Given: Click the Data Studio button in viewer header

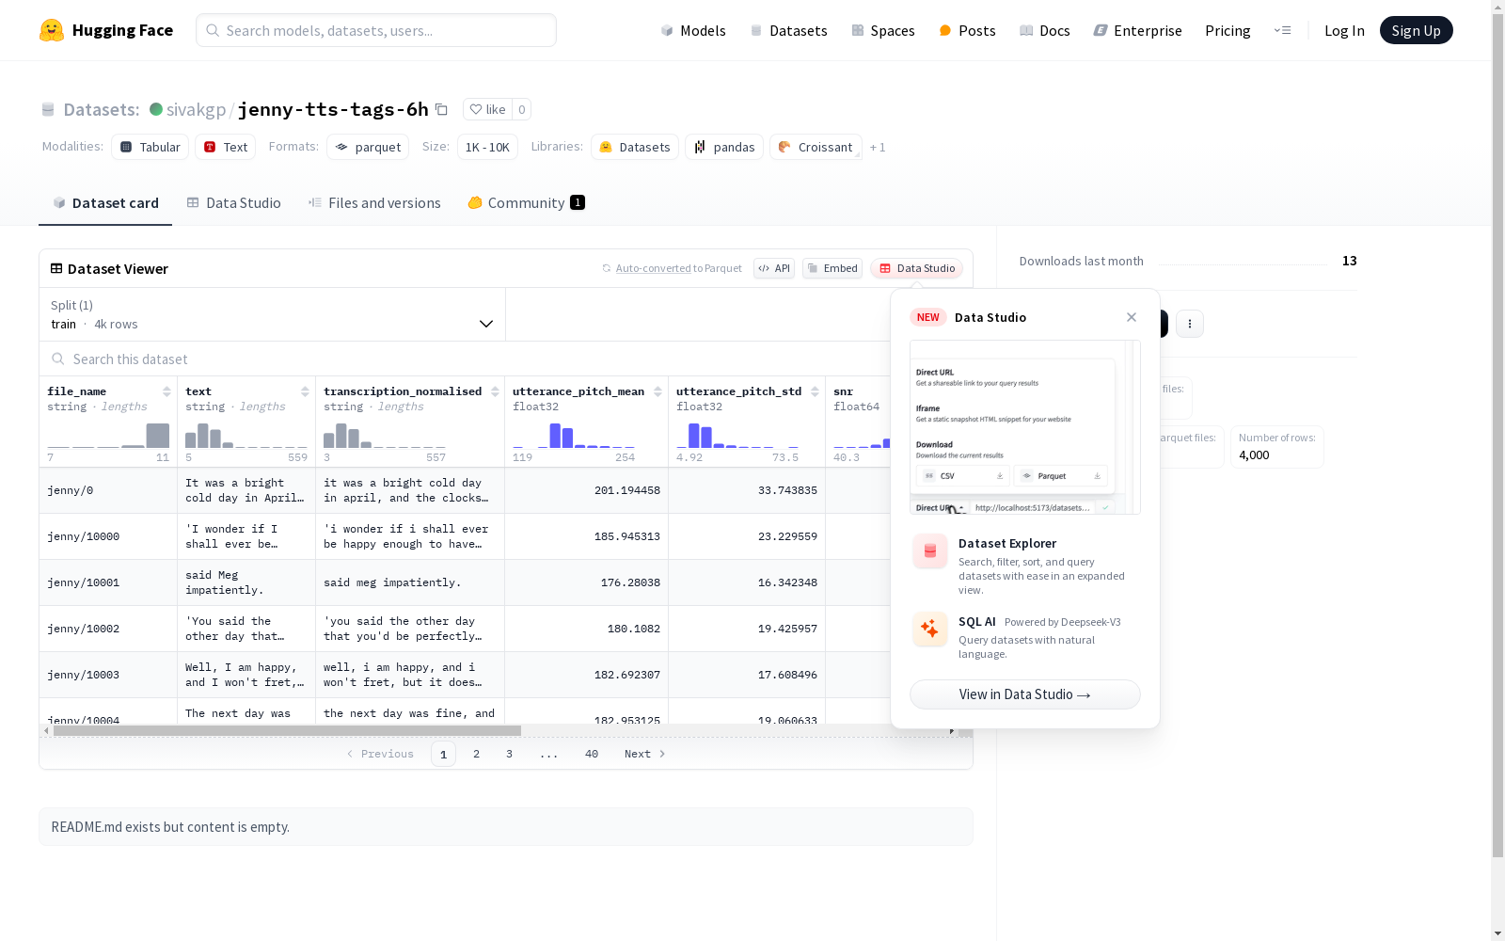Looking at the screenshot, I should tap(916, 268).
